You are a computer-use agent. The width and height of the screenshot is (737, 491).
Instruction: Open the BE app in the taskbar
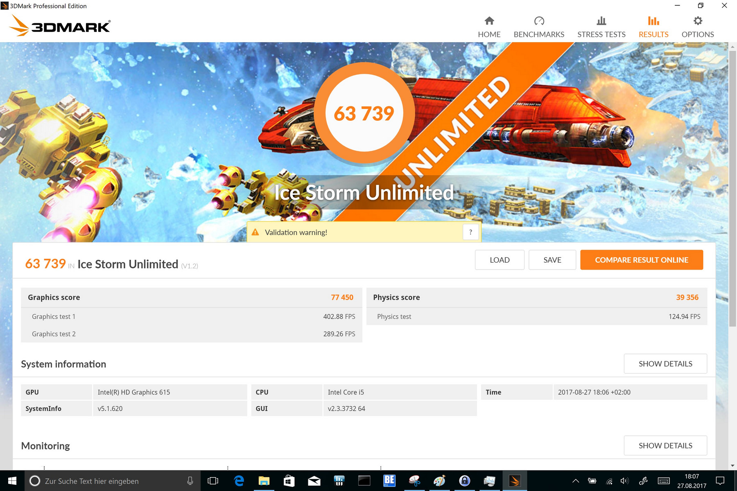pyautogui.click(x=389, y=481)
